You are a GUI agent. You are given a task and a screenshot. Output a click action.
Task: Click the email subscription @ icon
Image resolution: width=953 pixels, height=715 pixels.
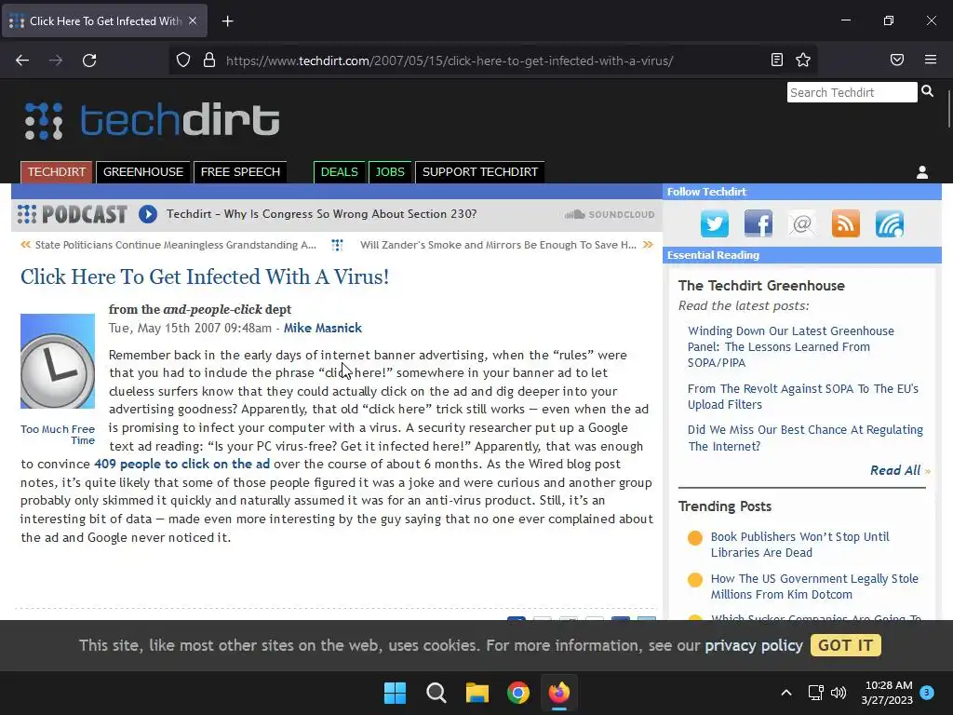802,223
